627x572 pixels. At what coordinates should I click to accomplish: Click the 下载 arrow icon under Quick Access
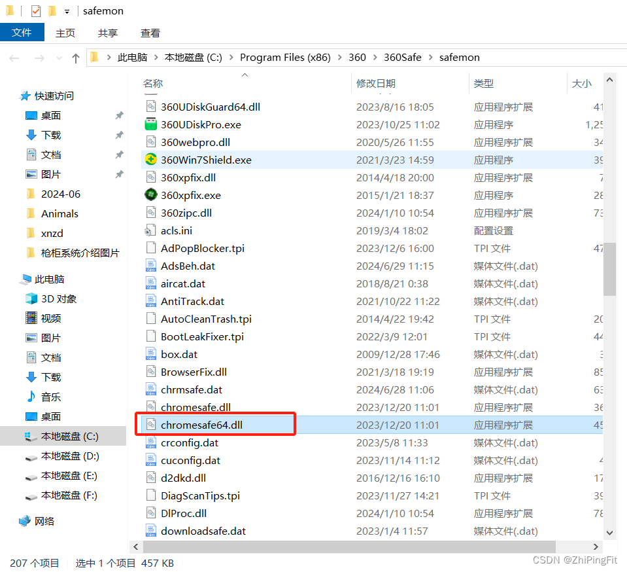[31, 135]
